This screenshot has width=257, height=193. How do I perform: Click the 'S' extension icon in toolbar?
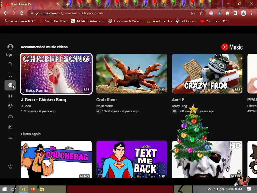pos(219,13)
